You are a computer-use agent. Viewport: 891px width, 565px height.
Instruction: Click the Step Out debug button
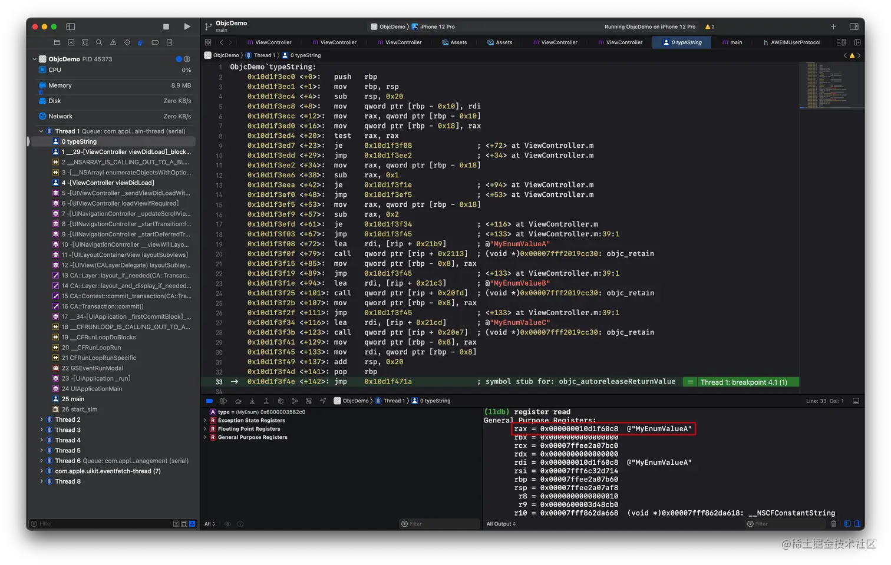click(266, 401)
